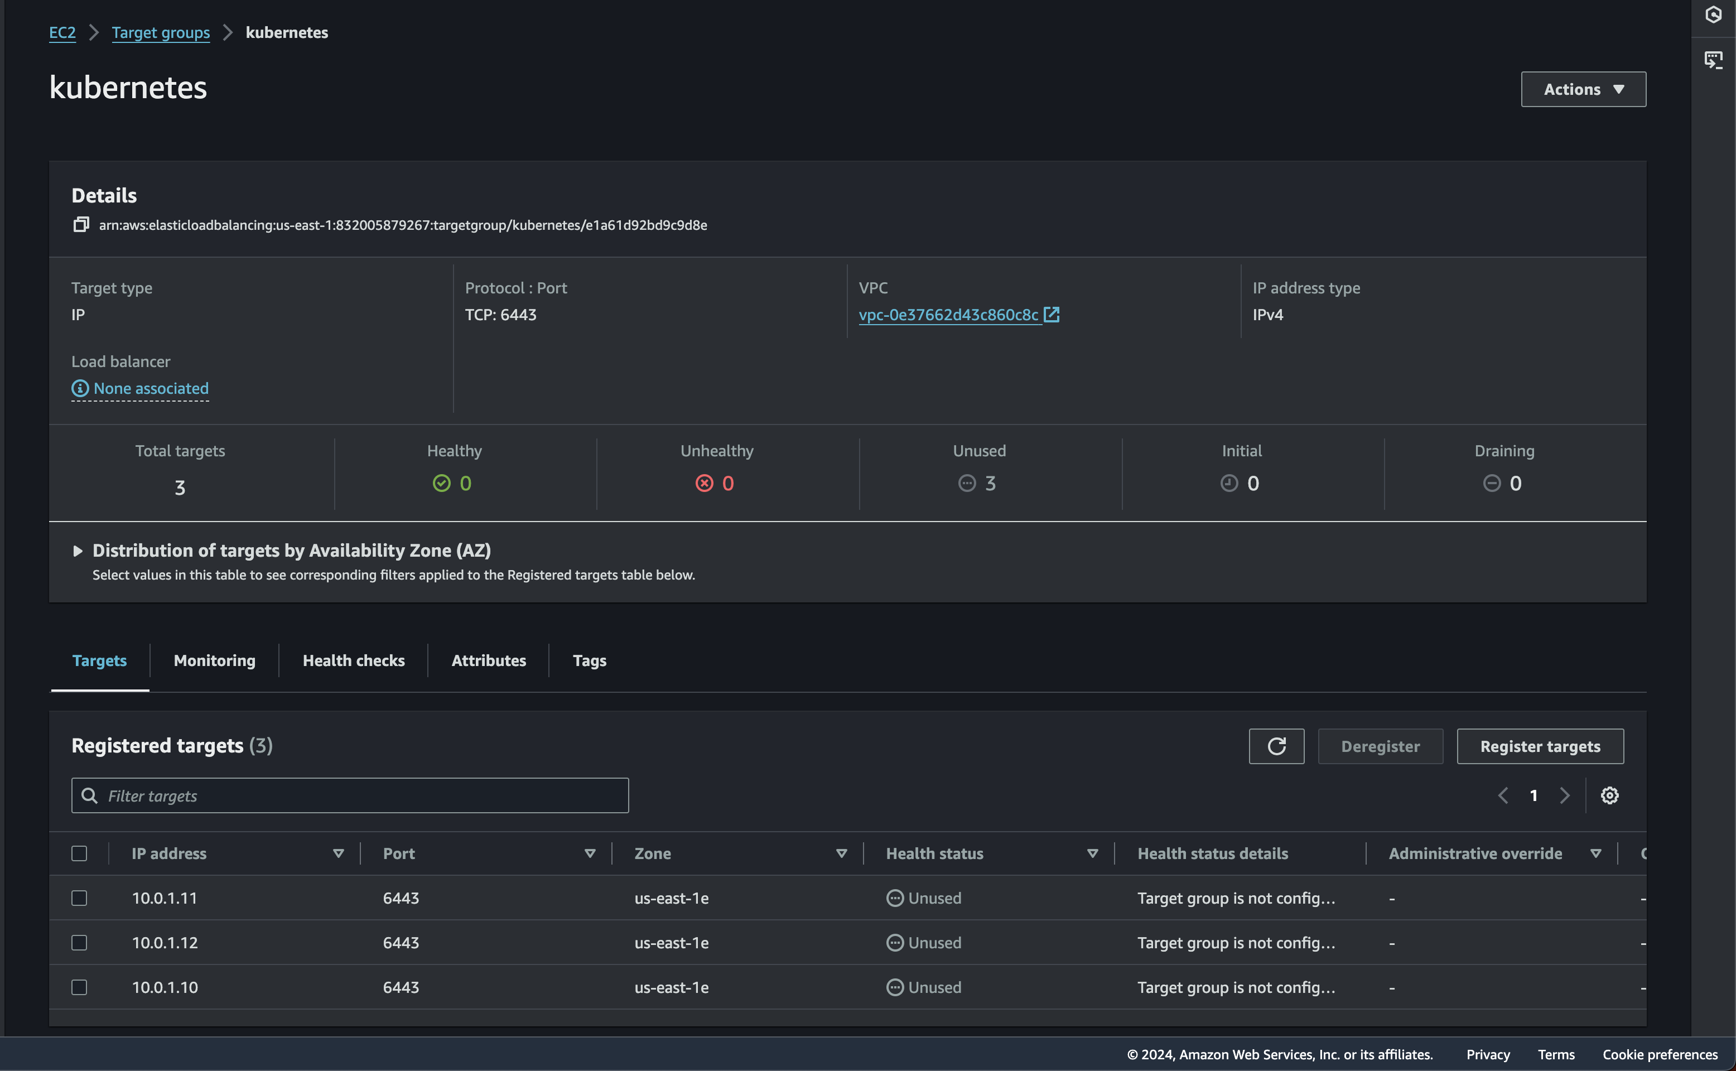Click the Initial clock icon
This screenshot has height=1071, width=1736.
pyautogui.click(x=1229, y=483)
